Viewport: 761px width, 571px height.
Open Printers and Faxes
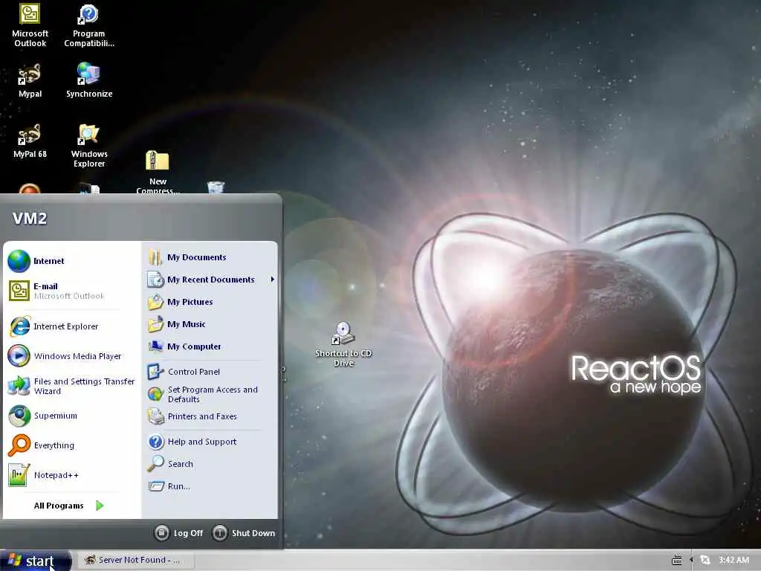[x=210, y=416]
